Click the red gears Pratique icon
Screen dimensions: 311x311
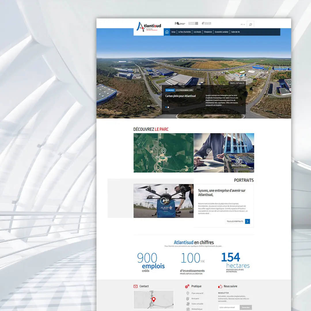click(x=187, y=286)
